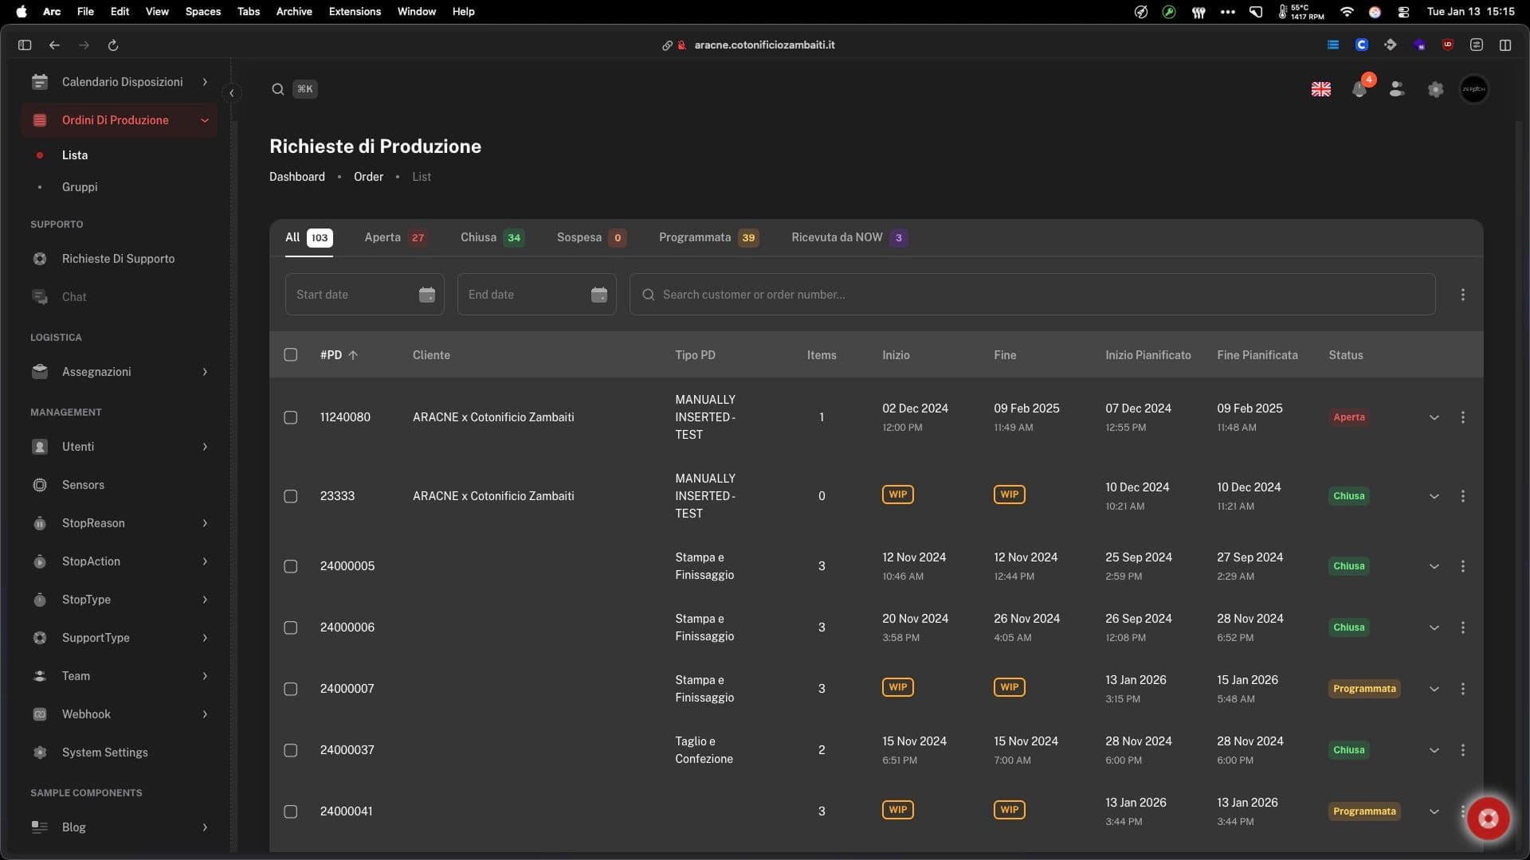The image size is (1530, 860).
Task: Open Gruppi in the sidebar
Action: [x=80, y=187]
